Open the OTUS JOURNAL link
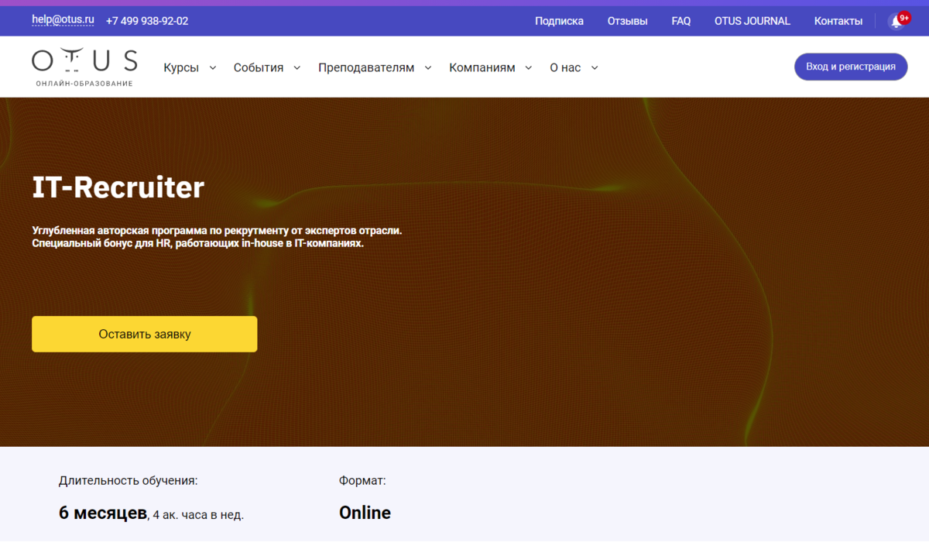Image resolution: width=929 pixels, height=546 pixels. (x=752, y=21)
